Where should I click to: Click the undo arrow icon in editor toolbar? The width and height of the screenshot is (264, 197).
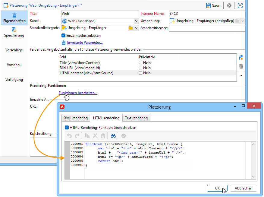click(69, 136)
